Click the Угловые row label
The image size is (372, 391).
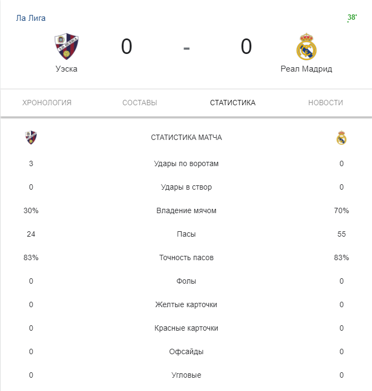[186, 375]
